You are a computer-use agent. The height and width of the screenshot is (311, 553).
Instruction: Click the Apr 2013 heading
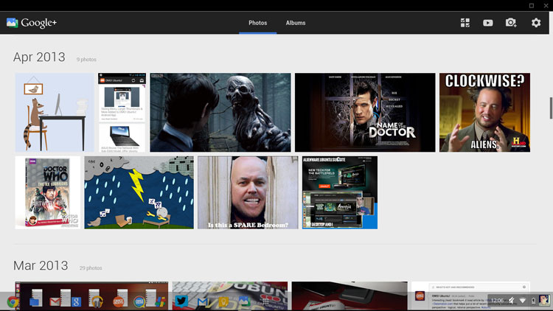(39, 57)
